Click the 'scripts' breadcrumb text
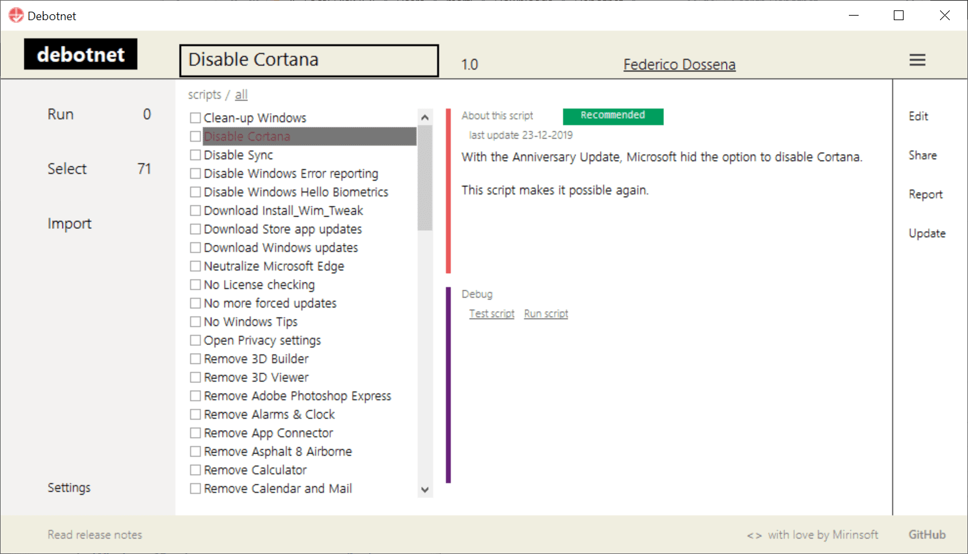 pyautogui.click(x=204, y=95)
